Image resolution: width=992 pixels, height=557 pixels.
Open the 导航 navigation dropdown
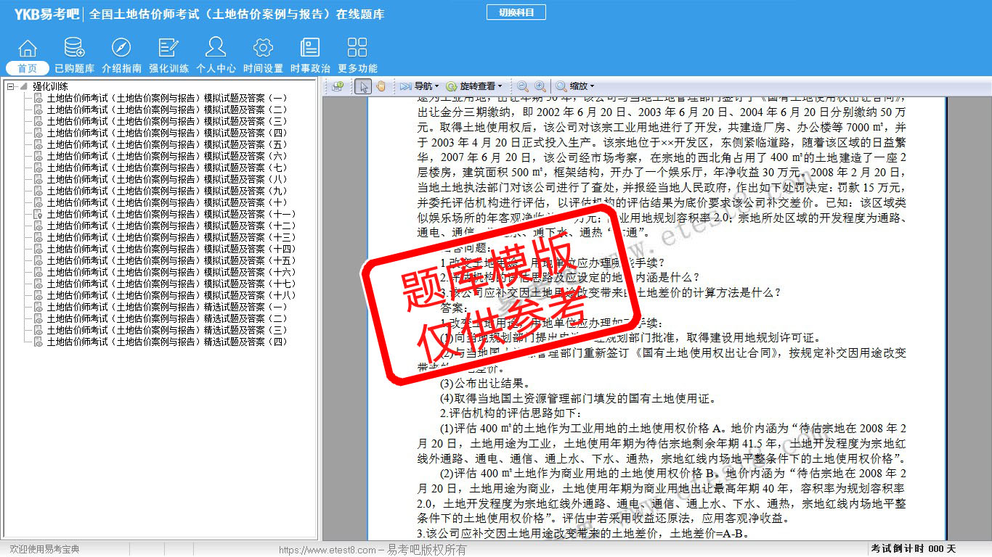(x=420, y=86)
